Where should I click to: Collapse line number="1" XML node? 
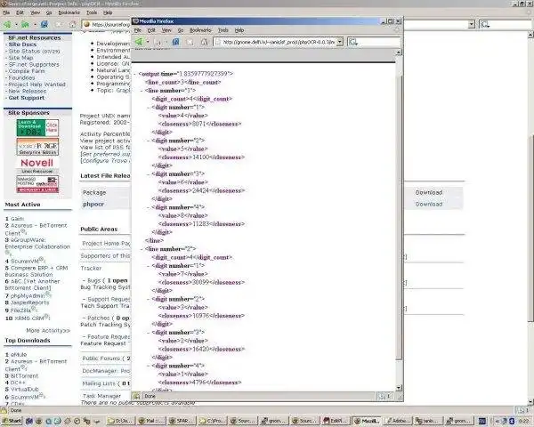(142, 91)
